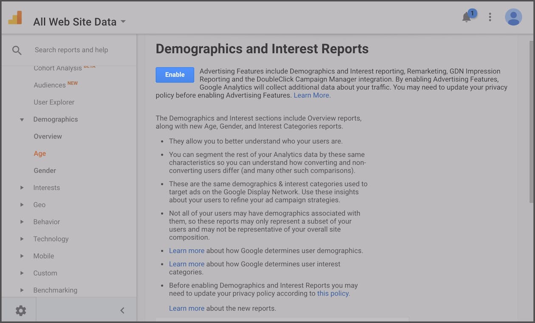Click the Geo label in sidebar
The width and height of the screenshot is (535, 323).
(39, 205)
